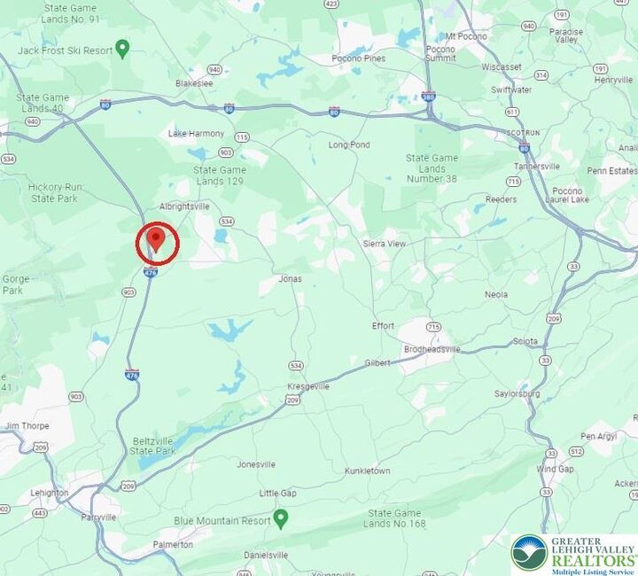Click the Pocono Pines town label

tap(359, 58)
